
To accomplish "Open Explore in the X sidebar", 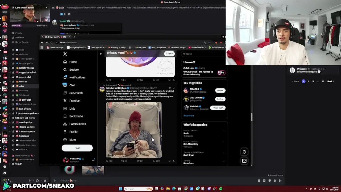I will point(71,70).
